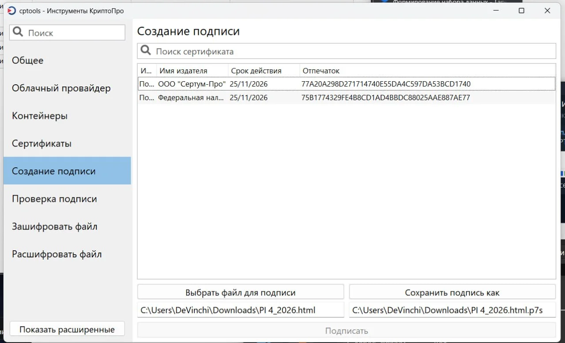
Task: Open the Общее section
Action: click(x=67, y=60)
